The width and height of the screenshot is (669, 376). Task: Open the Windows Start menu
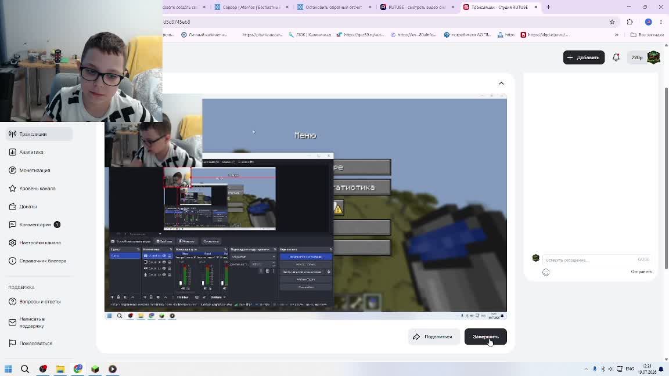[x=8, y=369]
